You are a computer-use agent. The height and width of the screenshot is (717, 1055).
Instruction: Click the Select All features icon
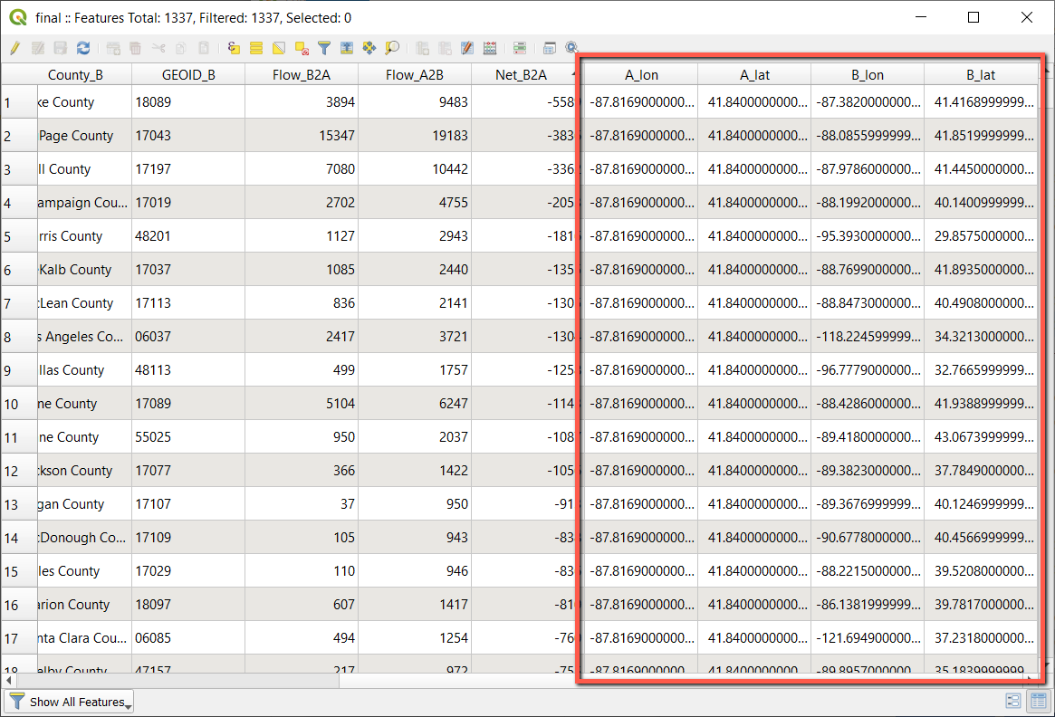point(256,48)
